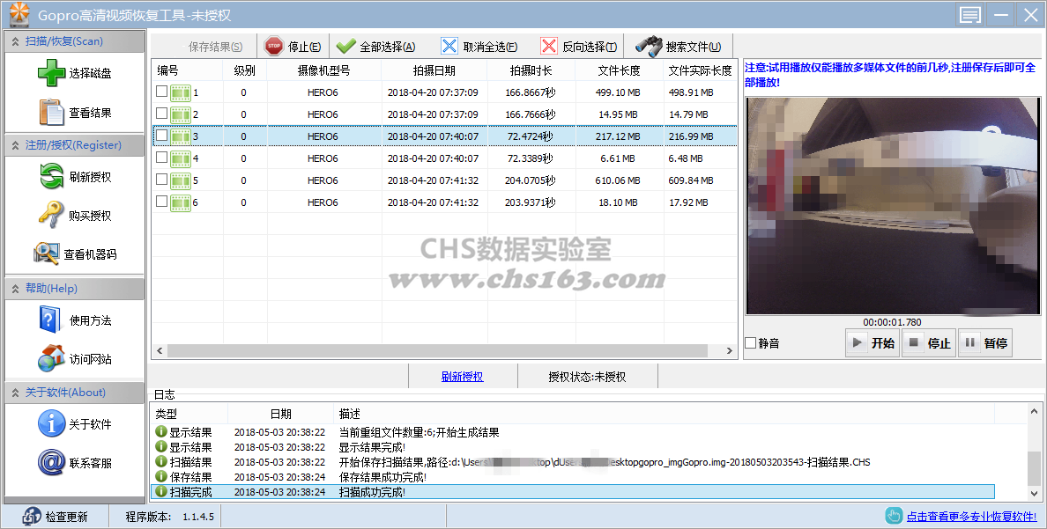This screenshot has height=529, width=1047.
Task: Enable the 静音 mute checkbox
Action: 751,343
